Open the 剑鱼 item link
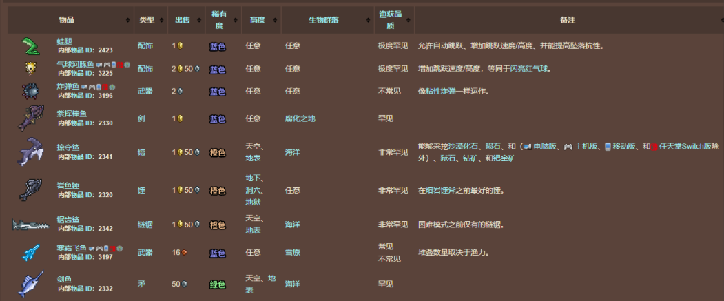Viewport: 724px width, 301px height. (65, 280)
